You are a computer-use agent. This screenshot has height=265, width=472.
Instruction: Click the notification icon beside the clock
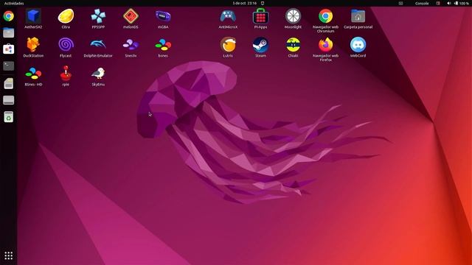[263, 3]
